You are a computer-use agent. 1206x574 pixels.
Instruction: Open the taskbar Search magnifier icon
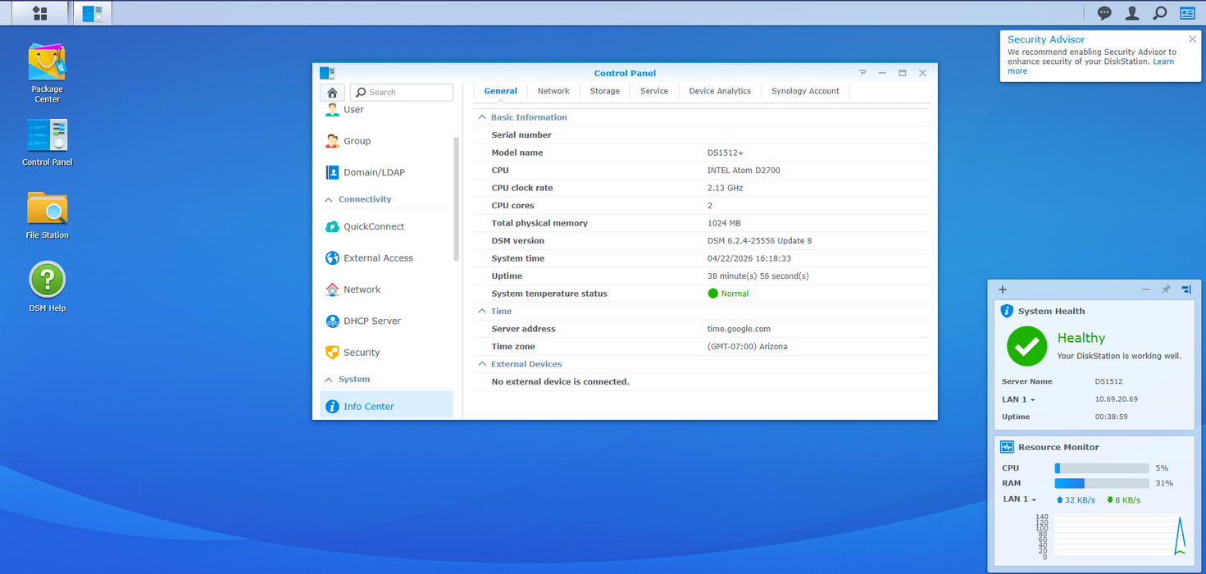pos(1159,13)
